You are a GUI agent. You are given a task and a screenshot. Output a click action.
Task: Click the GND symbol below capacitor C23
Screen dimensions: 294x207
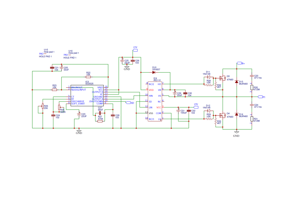pyautogui.click(x=79, y=132)
